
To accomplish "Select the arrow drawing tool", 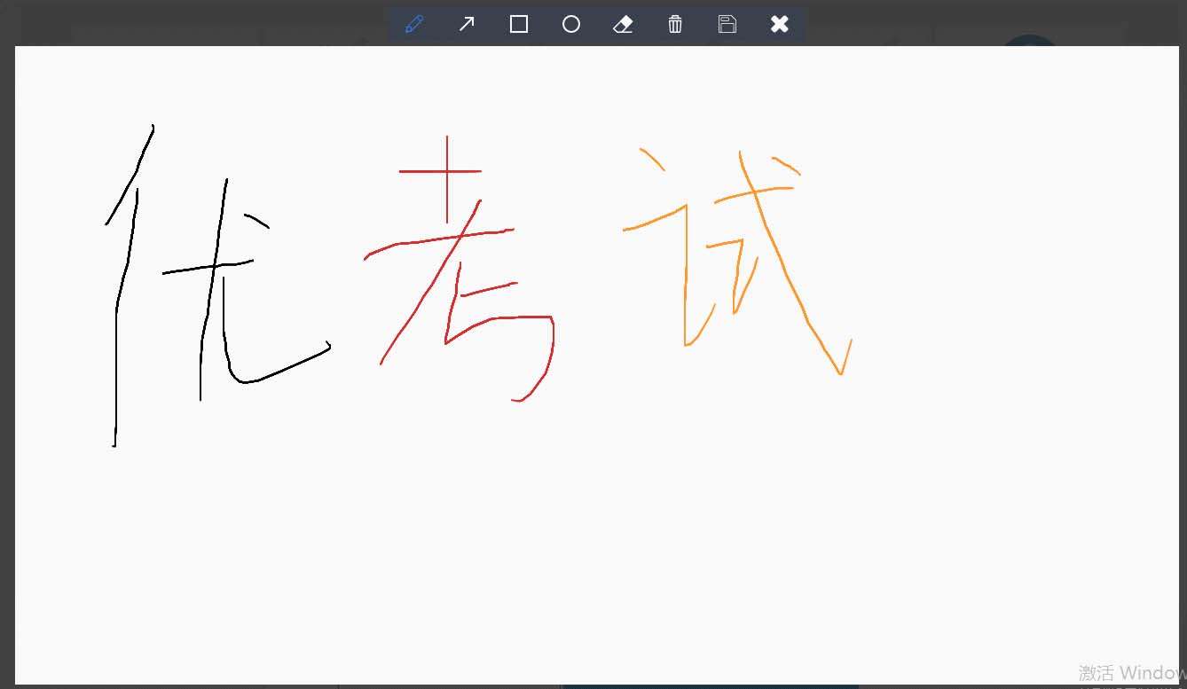I will (x=466, y=24).
